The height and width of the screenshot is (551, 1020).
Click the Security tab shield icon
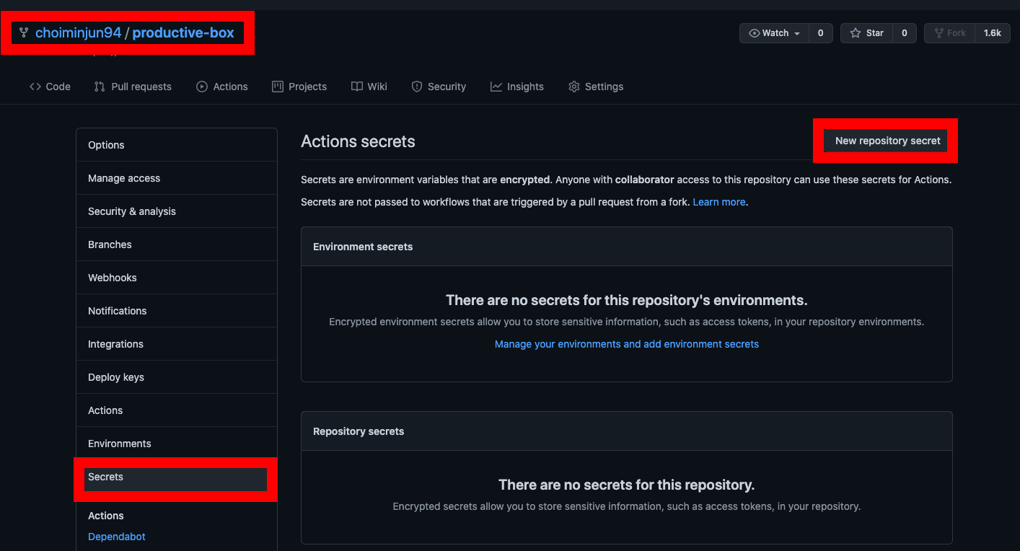[x=417, y=87]
